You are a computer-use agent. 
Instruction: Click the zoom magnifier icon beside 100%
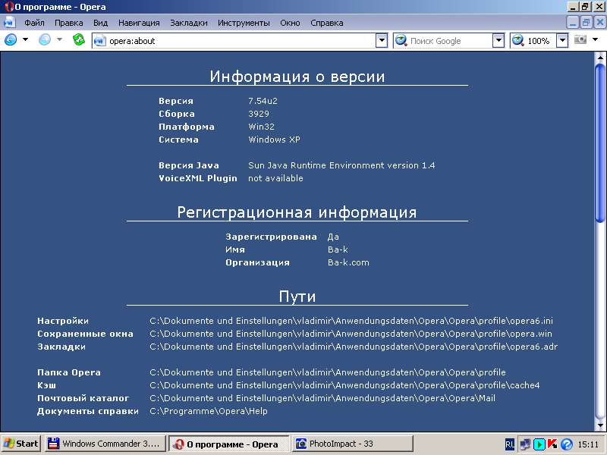tap(518, 40)
